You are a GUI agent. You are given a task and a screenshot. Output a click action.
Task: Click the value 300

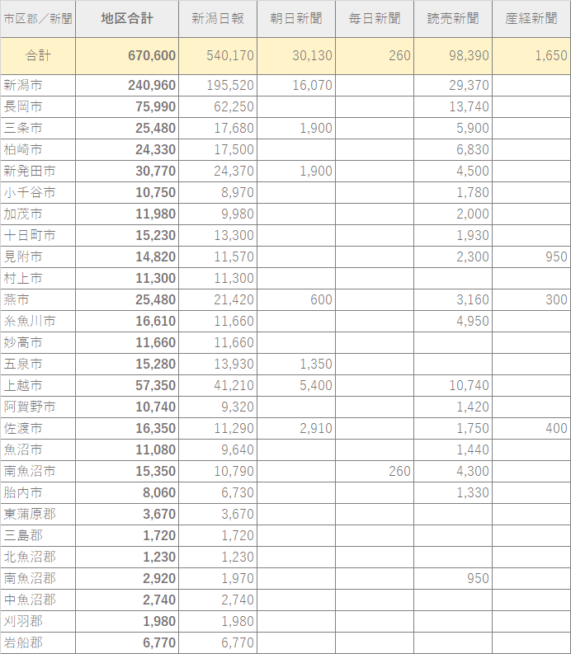coord(556,299)
